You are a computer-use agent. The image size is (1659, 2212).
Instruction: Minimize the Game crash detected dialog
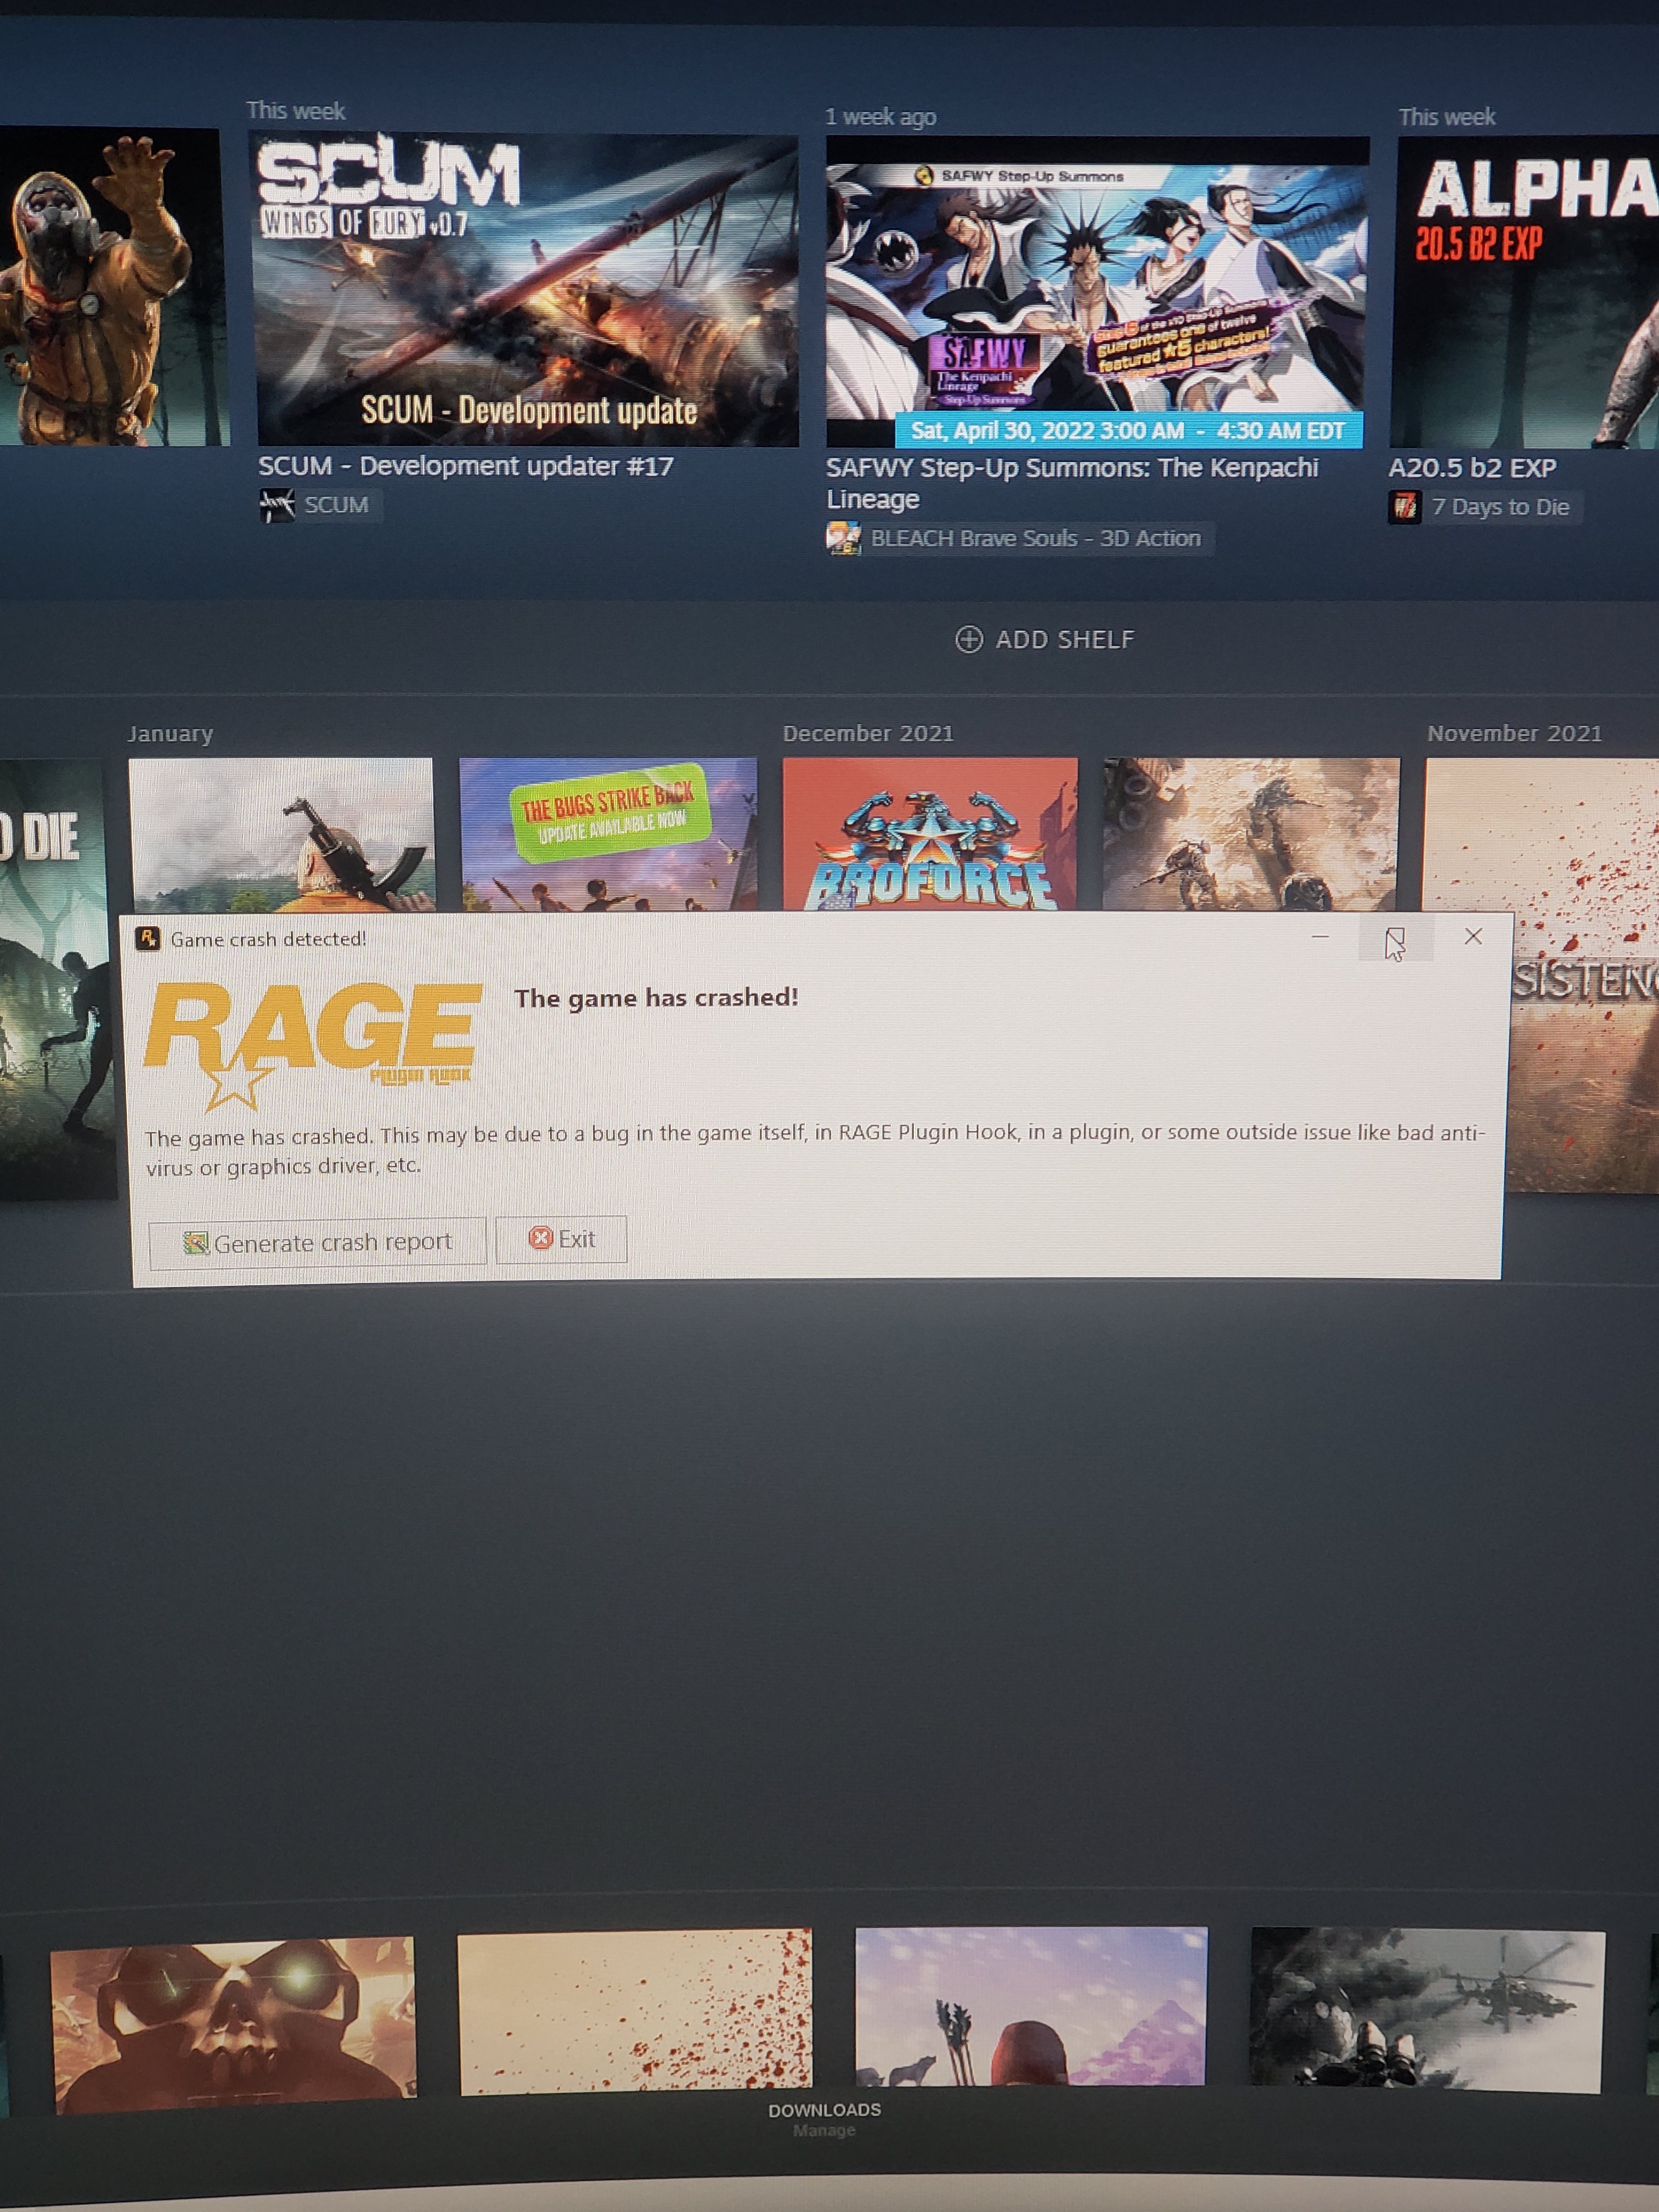coord(1320,937)
